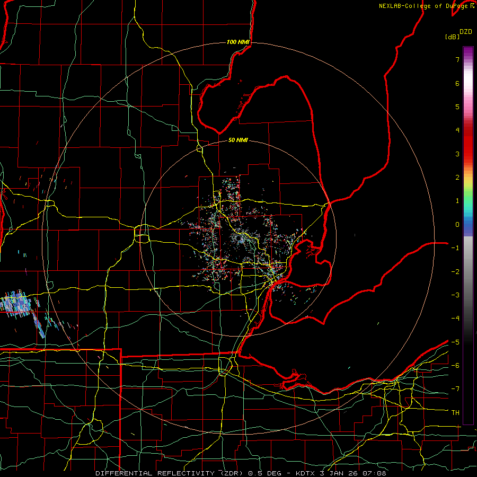The image size is (477, 477).
Task: Click the 50 NMI range ring label
Action: [238, 140]
